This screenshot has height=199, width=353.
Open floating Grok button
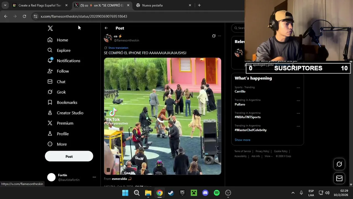339,164
